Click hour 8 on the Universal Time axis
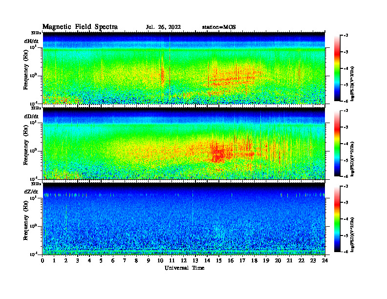Image resolution: width=387 pixels, height=299 pixels. click(136, 260)
